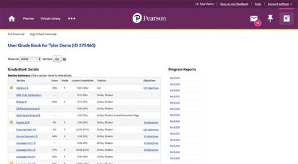This screenshot has height=164, width=298.
Task: Open the Planner menu item
Action: tap(29, 19)
